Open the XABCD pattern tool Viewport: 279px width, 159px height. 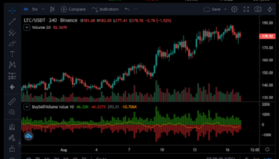pos(12,65)
